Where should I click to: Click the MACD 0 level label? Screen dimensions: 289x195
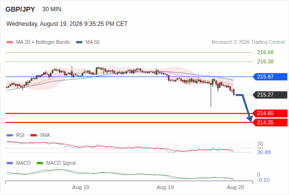tap(259, 175)
